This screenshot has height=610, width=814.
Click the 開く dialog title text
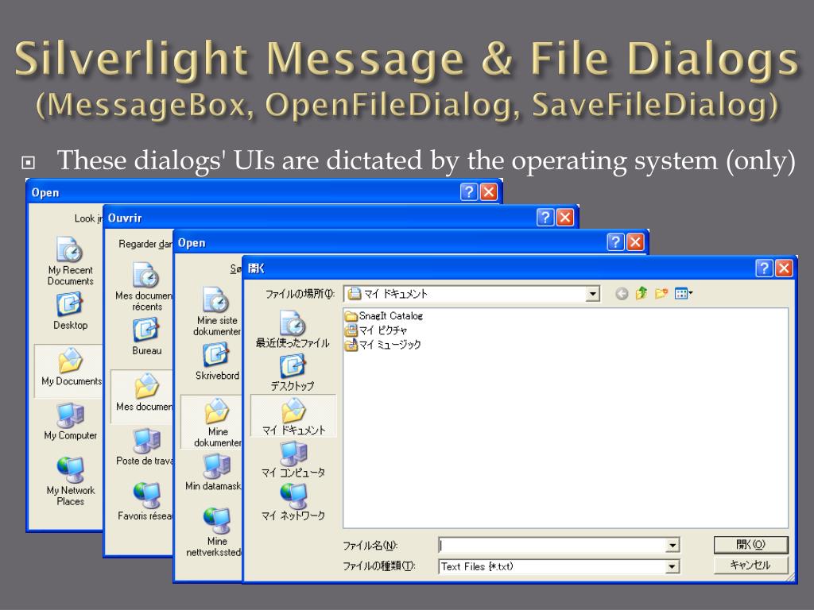coord(257,268)
